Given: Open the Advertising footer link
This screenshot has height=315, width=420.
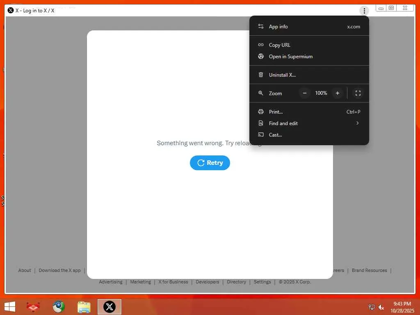Looking at the screenshot, I should (111, 282).
